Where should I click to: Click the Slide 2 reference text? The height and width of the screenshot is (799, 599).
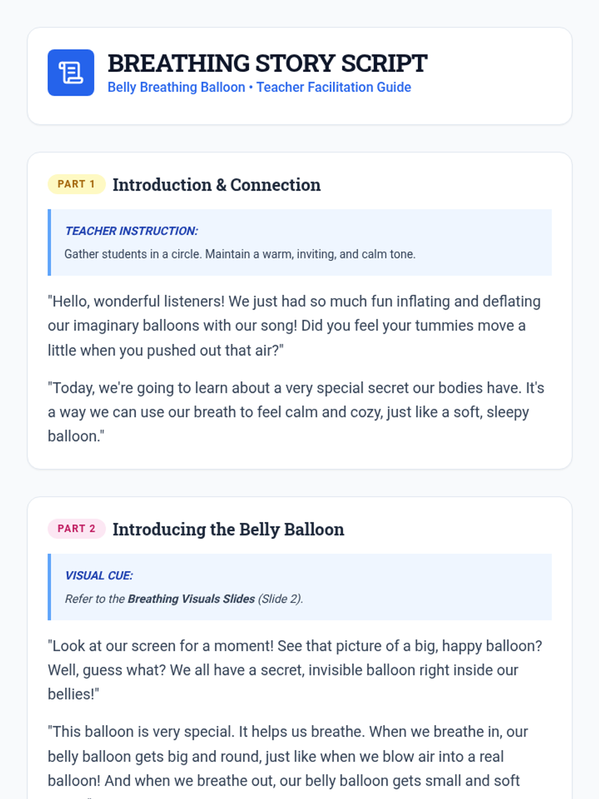coord(280,599)
